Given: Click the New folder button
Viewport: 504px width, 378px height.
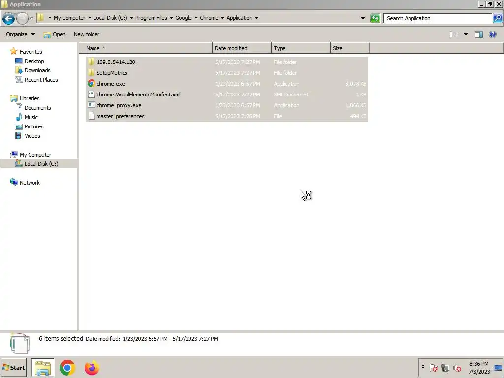Looking at the screenshot, I should pos(87,34).
